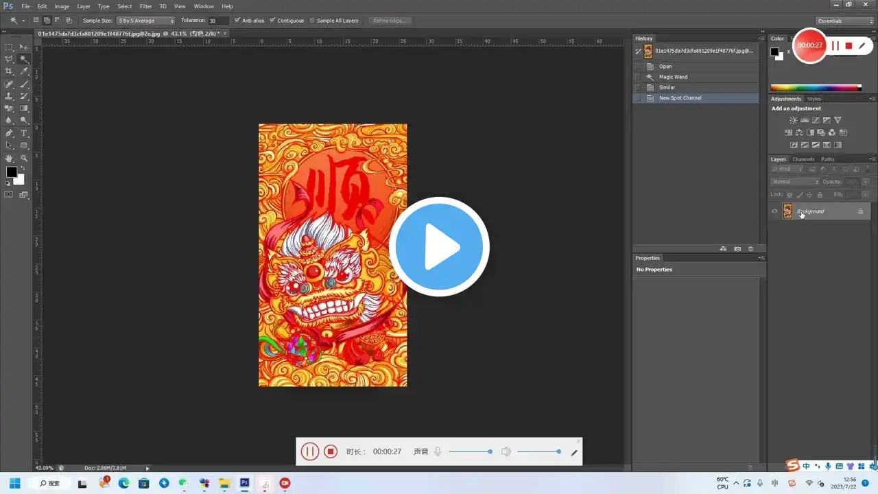Open the Filter menu
Image resolution: width=878 pixels, height=494 pixels.
click(x=145, y=6)
